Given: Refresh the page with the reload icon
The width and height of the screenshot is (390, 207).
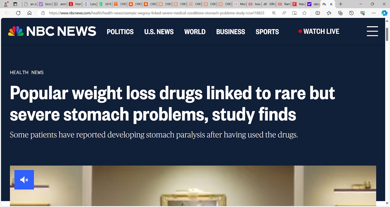Looking at the screenshot, I should coord(18,13).
